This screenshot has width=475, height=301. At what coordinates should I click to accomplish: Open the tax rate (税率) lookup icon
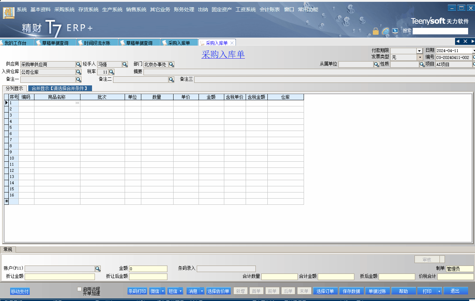[x=112, y=72]
